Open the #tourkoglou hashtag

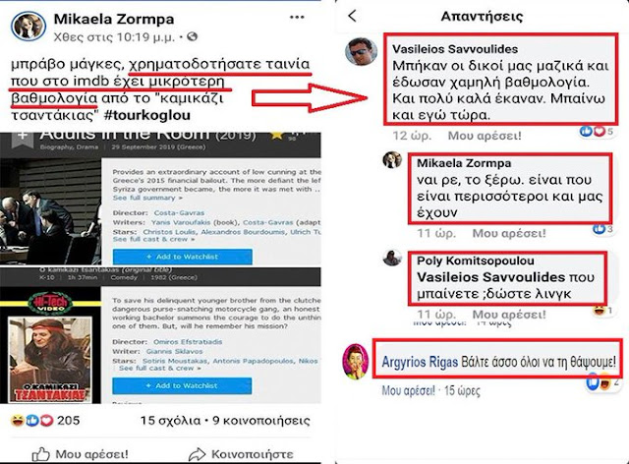[x=146, y=115]
